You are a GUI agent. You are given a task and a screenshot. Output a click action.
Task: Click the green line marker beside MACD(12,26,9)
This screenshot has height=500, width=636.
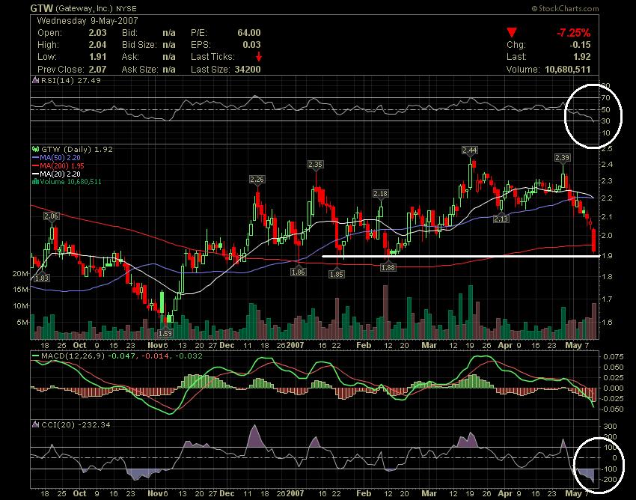click(x=36, y=356)
